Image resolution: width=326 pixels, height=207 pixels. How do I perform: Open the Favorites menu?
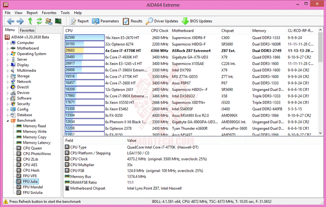[49, 13]
